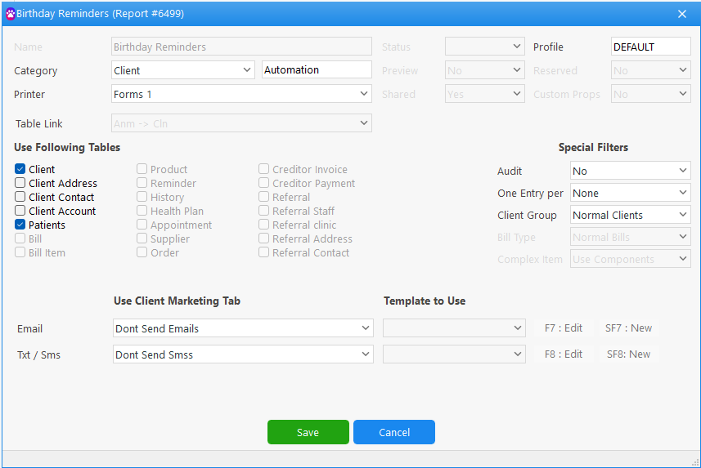Close the Birthday Reminders dialog window
The image size is (701, 468).
(682, 14)
